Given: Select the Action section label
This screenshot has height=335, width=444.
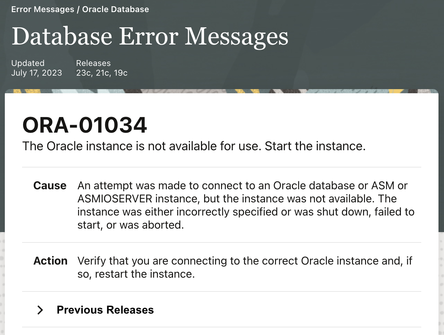Looking at the screenshot, I should [x=50, y=261].
